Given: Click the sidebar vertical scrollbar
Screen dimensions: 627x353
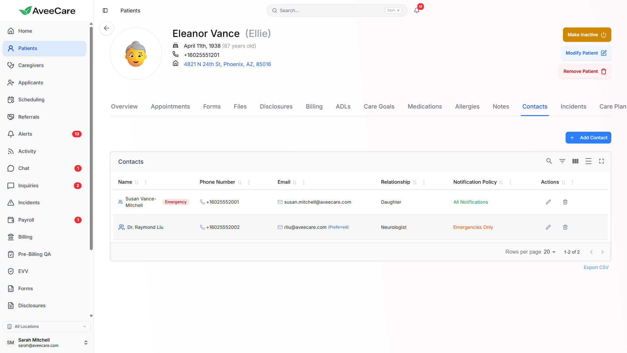Looking at the screenshot, I should [x=91, y=137].
